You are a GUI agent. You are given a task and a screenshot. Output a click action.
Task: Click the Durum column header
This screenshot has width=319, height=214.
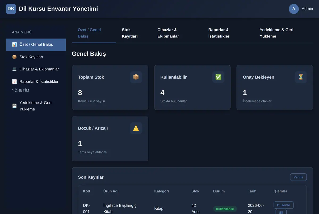tap(219, 191)
